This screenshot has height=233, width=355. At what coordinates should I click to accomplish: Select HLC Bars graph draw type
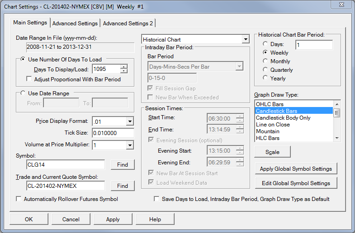(x=294, y=138)
